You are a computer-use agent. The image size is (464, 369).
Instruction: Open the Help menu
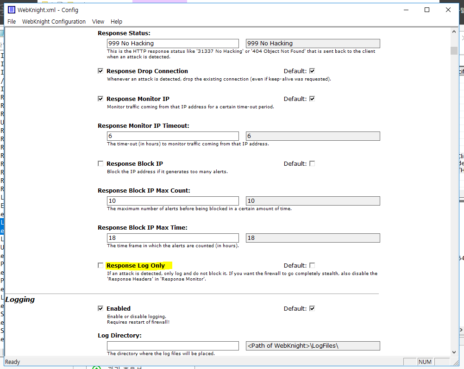[x=116, y=22]
